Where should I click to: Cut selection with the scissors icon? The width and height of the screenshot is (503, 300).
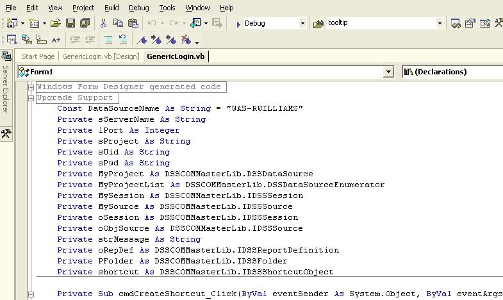(103, 23)
